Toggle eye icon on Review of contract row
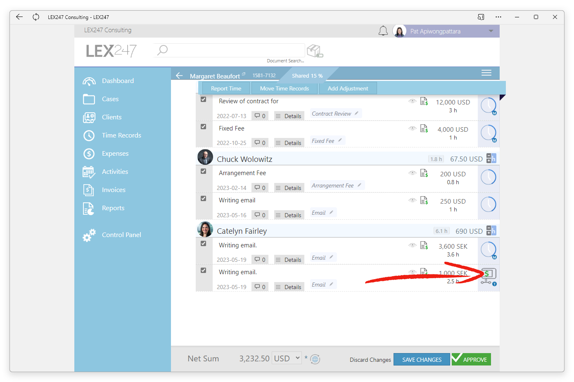574x382 pixels. point(412,101)
